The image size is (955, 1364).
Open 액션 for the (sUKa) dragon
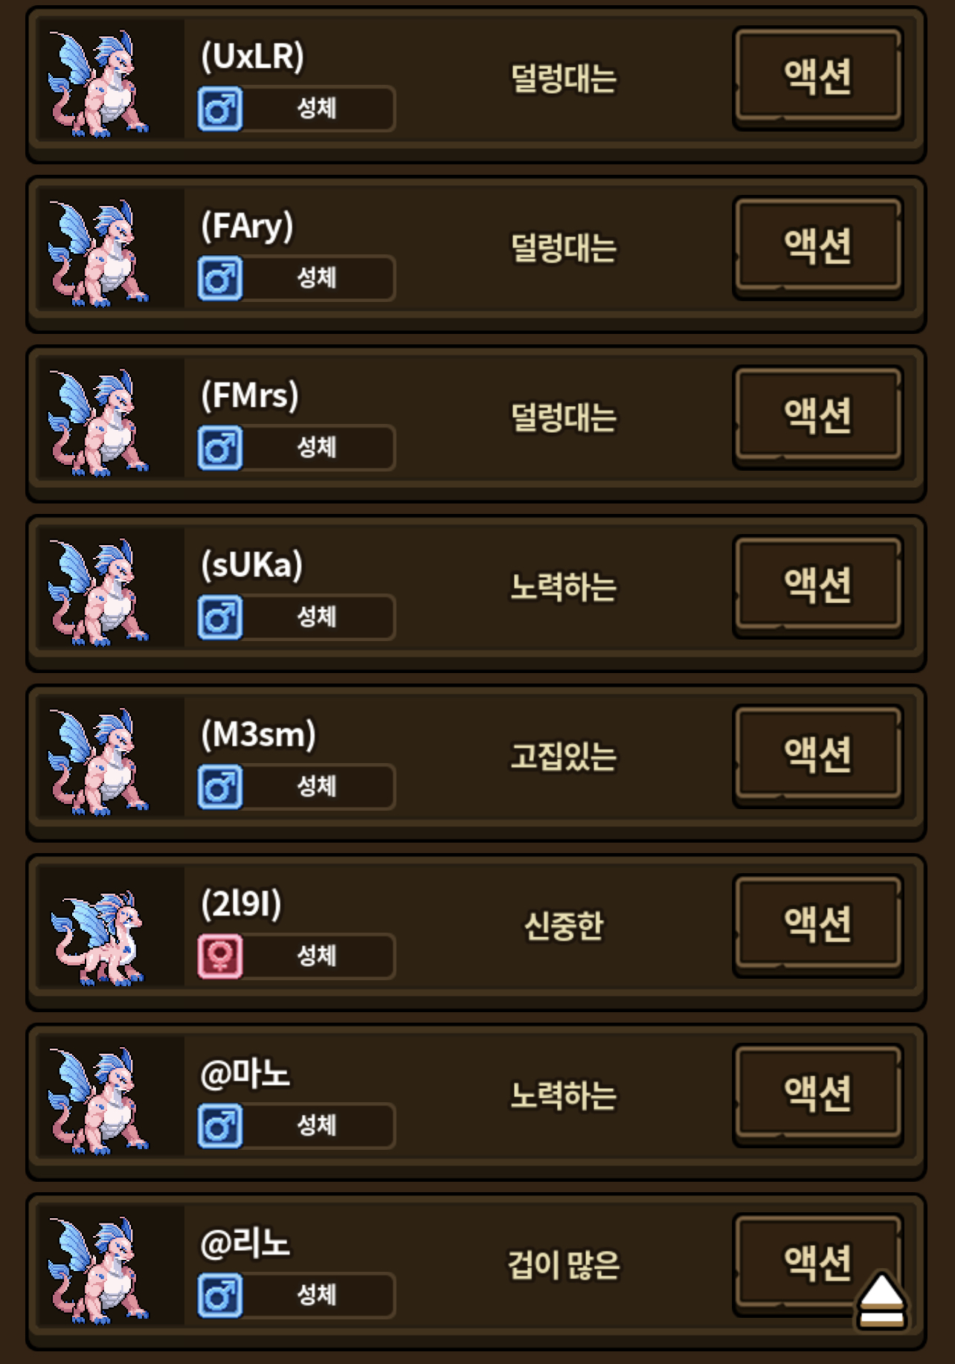tap(818, 586)
